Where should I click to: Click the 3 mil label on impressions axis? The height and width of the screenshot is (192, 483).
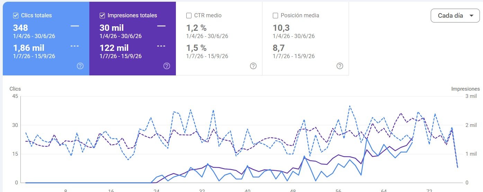471,96
